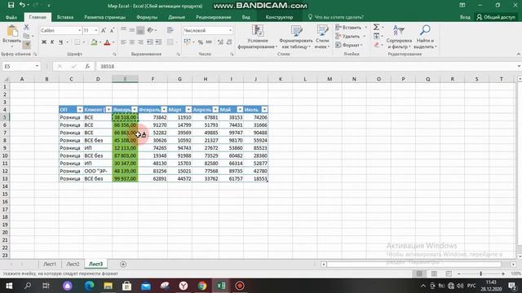Open Найти и выделить magnifier menu
Image resolution: width=522 pixels, height=293 pixels.
coord(426,37)
